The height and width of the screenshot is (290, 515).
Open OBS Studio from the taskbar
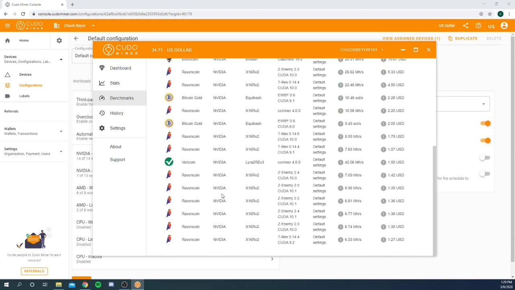124,285
